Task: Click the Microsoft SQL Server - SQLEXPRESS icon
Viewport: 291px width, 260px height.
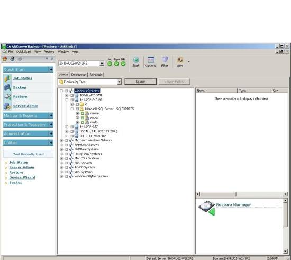Action: click(81, 109)
